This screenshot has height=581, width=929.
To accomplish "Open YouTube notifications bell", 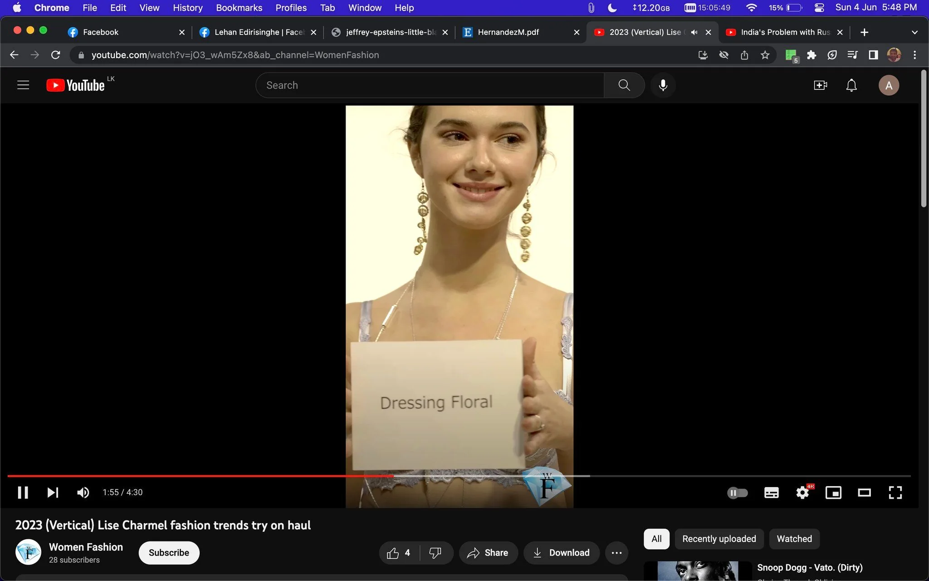I will [851, 85].
